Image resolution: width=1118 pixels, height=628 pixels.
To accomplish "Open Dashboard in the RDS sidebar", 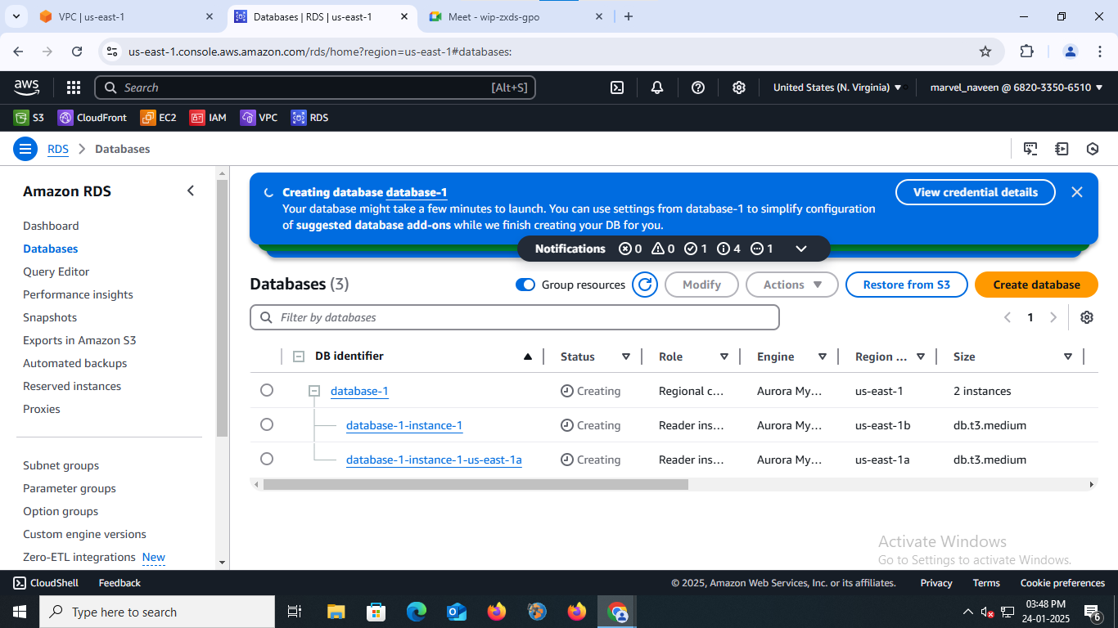I will pos(51,226).
